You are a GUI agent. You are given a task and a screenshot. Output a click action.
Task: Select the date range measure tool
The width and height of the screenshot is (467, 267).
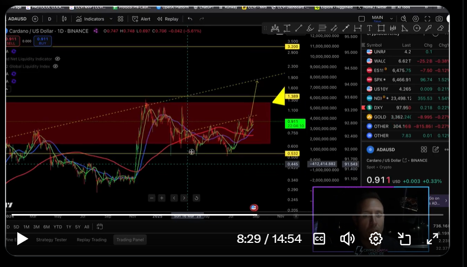(357, 28)
